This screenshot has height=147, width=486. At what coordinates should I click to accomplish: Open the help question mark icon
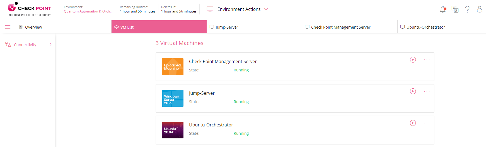pyautogui.click(x=467, y=9)
